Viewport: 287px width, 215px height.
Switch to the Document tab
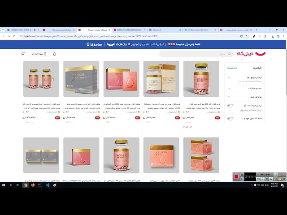tap(165, 30)
